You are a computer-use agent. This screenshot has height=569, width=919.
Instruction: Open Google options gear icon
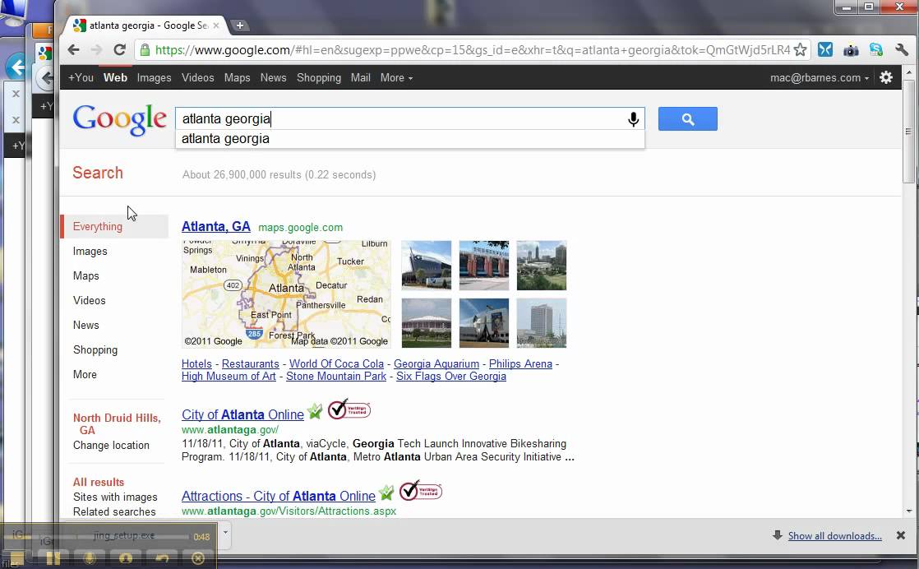click(886, 77)
